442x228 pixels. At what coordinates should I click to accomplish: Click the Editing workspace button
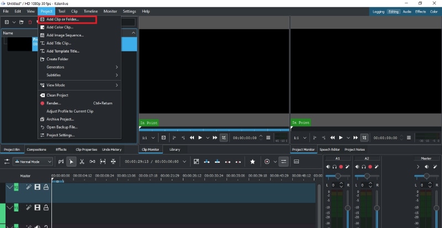(393, 11)
